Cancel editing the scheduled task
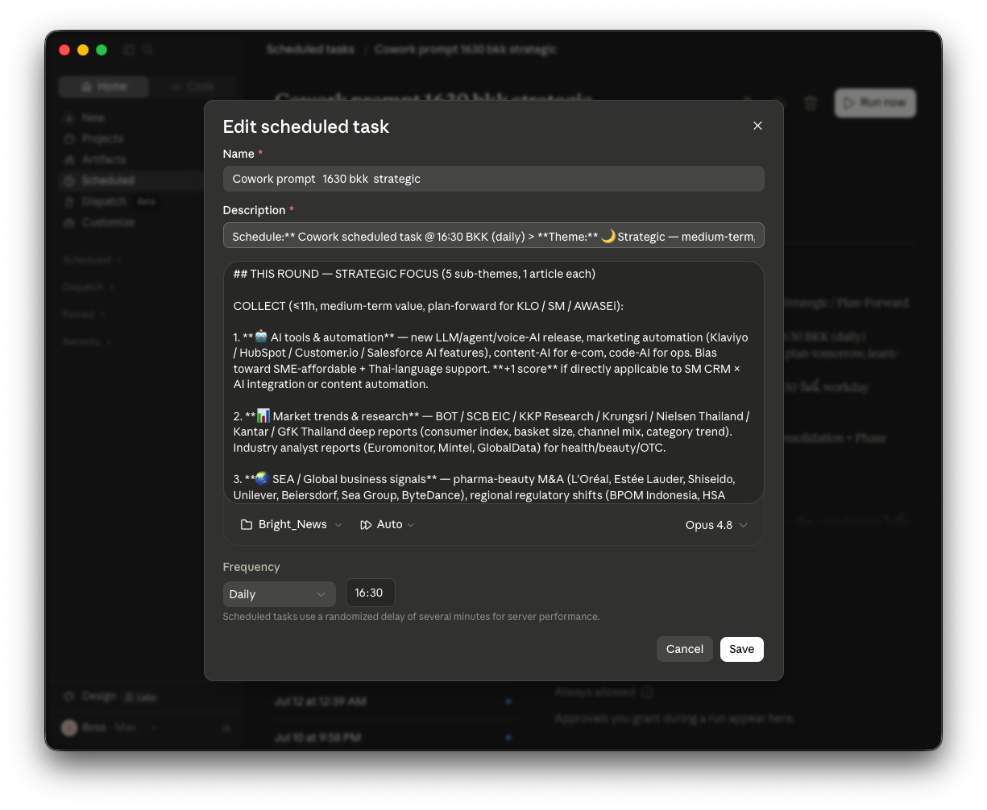This screenshot has width=987, height=810. coord(685,649)
